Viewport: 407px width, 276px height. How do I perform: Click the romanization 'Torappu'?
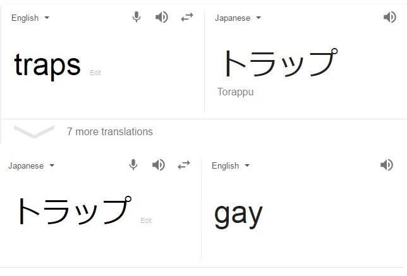pos(235,92)
